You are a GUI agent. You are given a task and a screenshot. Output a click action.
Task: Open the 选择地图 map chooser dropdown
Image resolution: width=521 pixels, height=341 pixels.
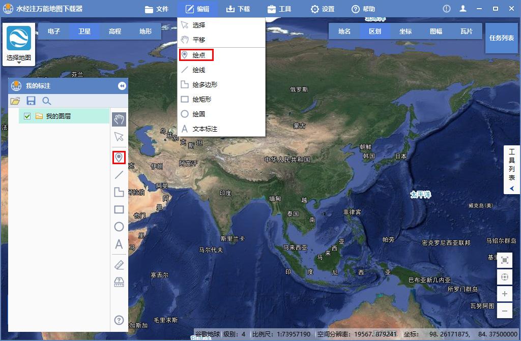[x=19, y=44]
